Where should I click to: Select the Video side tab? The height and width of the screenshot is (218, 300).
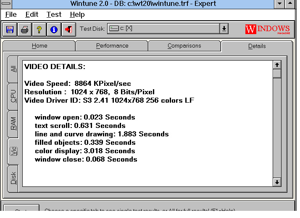point(13,151)
